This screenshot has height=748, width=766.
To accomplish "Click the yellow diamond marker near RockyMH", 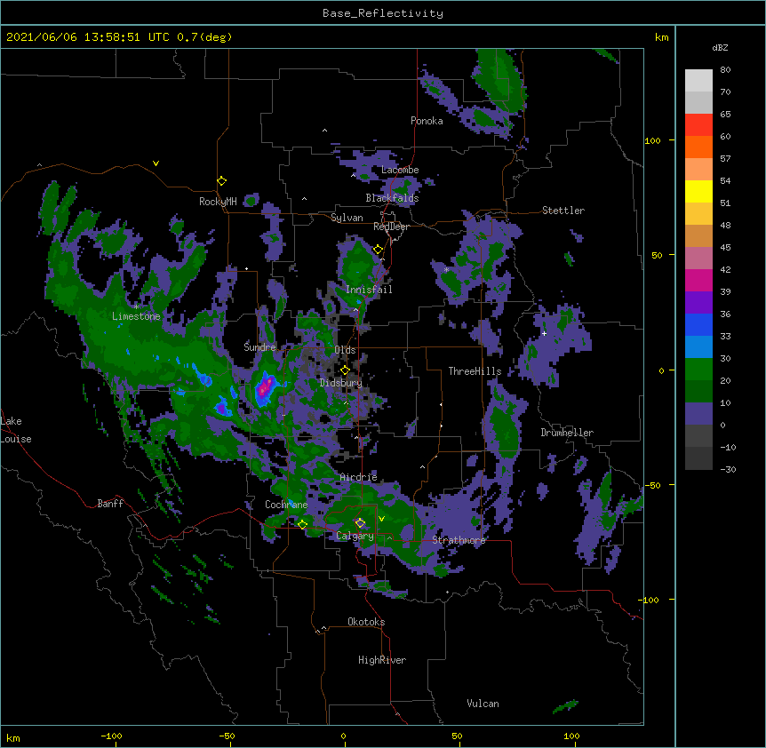I will point(222,181).
